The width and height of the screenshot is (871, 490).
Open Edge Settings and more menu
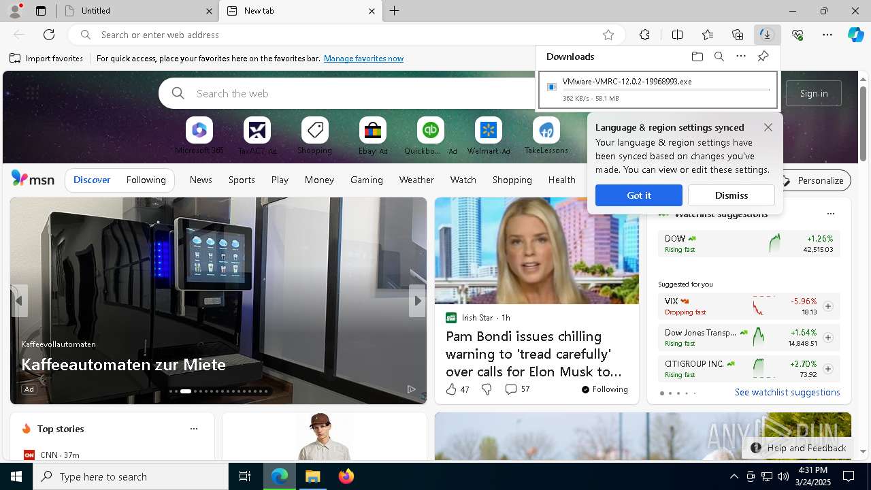827,35
